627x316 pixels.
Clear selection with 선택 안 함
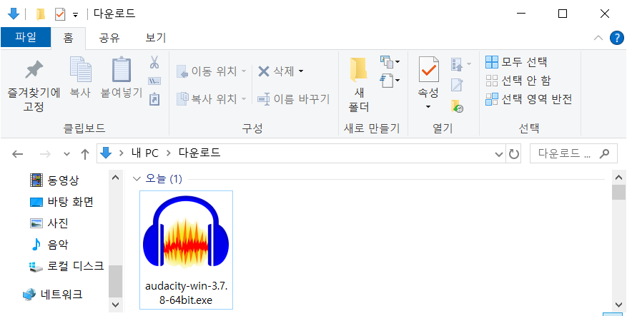(x=518, y=81)
